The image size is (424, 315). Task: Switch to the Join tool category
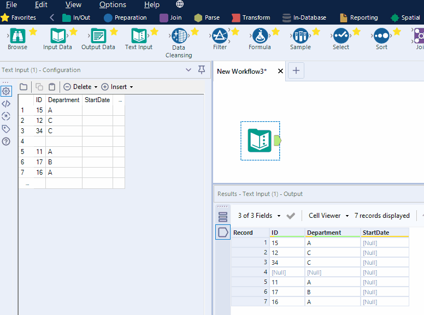click(170, 17)
